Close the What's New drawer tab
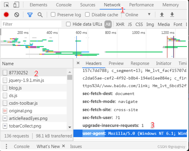The width and height of the screenshot is (189, 151). [63, 146]
